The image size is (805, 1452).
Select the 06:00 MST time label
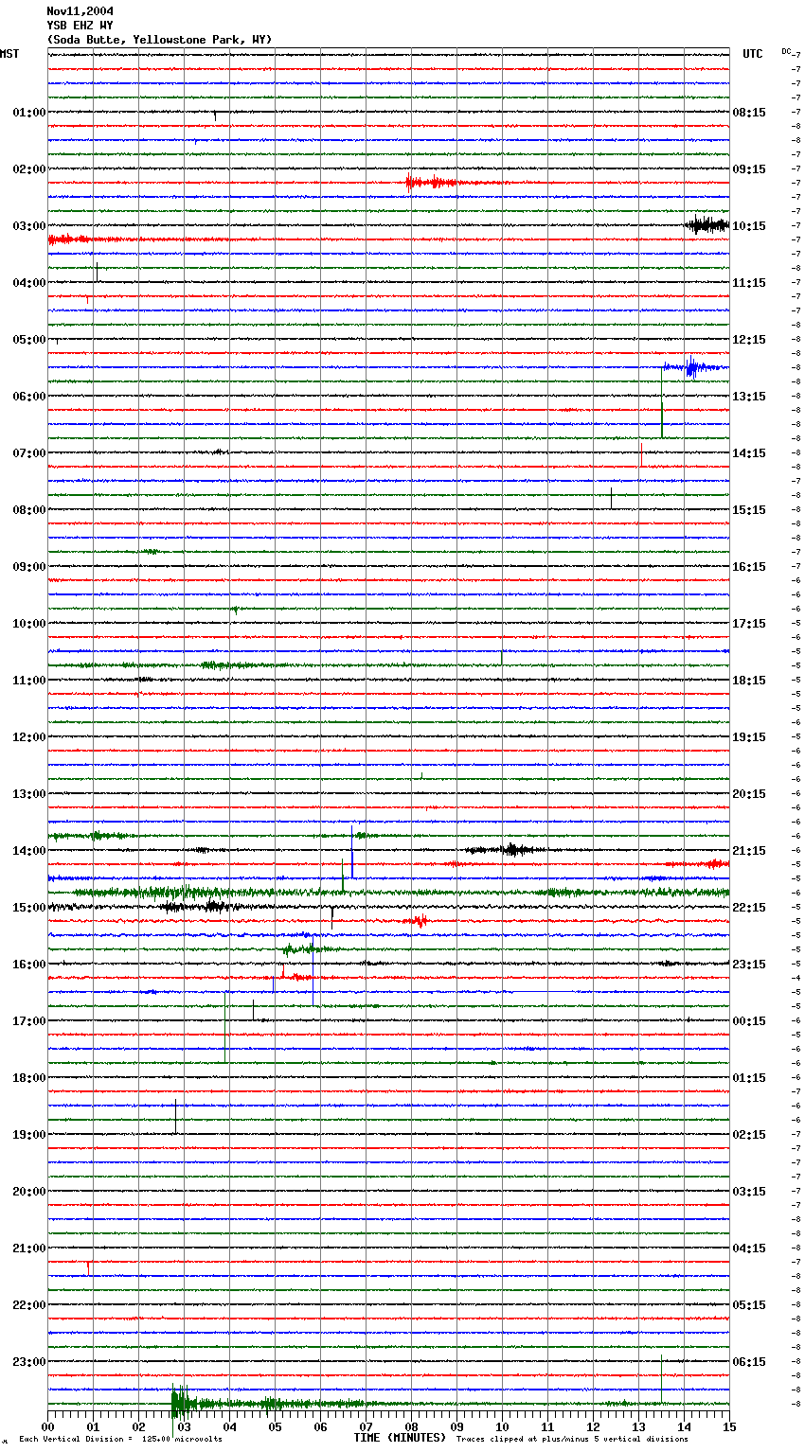[29, 397]
